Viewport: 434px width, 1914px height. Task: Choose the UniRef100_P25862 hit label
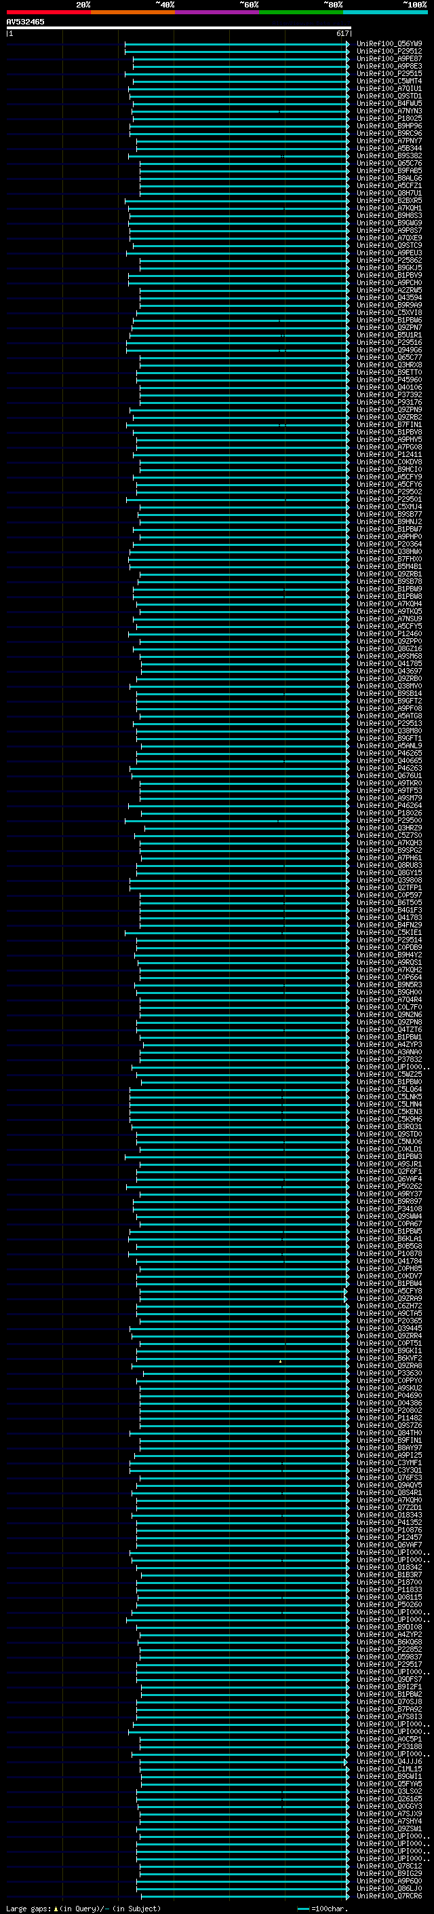(x=389, y=261)
